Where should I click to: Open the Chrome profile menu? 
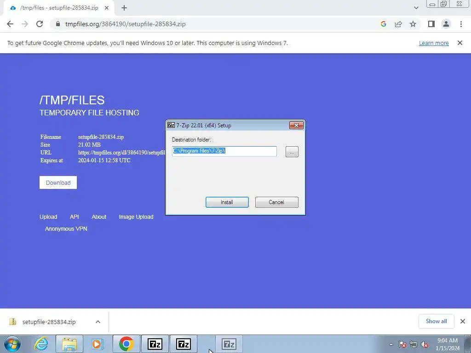click(x=446, y=24)
